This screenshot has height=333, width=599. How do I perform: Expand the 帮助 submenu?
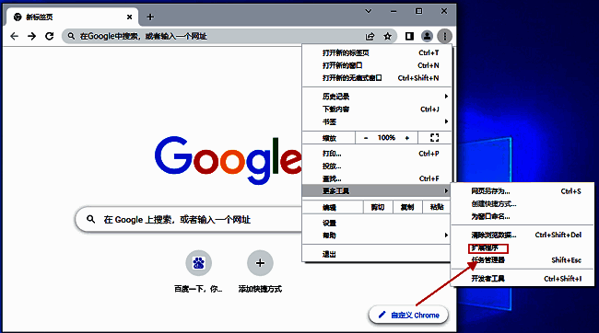[377, 235]
